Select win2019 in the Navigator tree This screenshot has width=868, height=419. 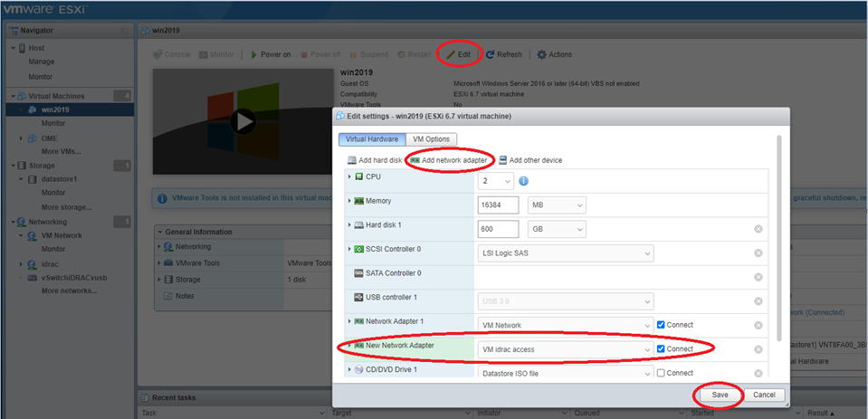click(x=55, y=110)
